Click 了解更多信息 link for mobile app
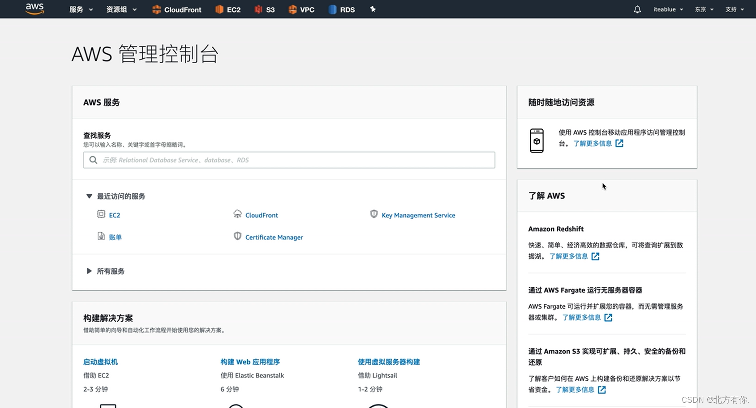The width and height of the screenshot is (756, 408). [x=593, y=144]
